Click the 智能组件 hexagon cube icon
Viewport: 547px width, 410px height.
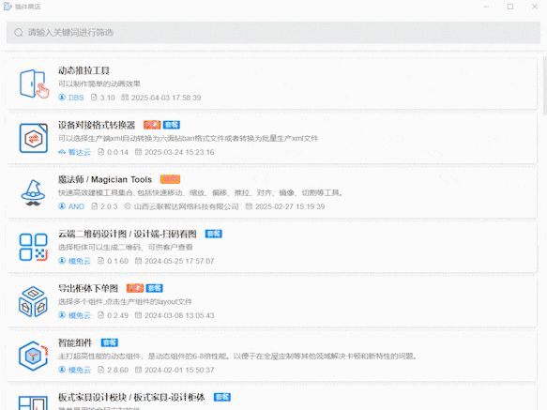click(x=34, y=356)
